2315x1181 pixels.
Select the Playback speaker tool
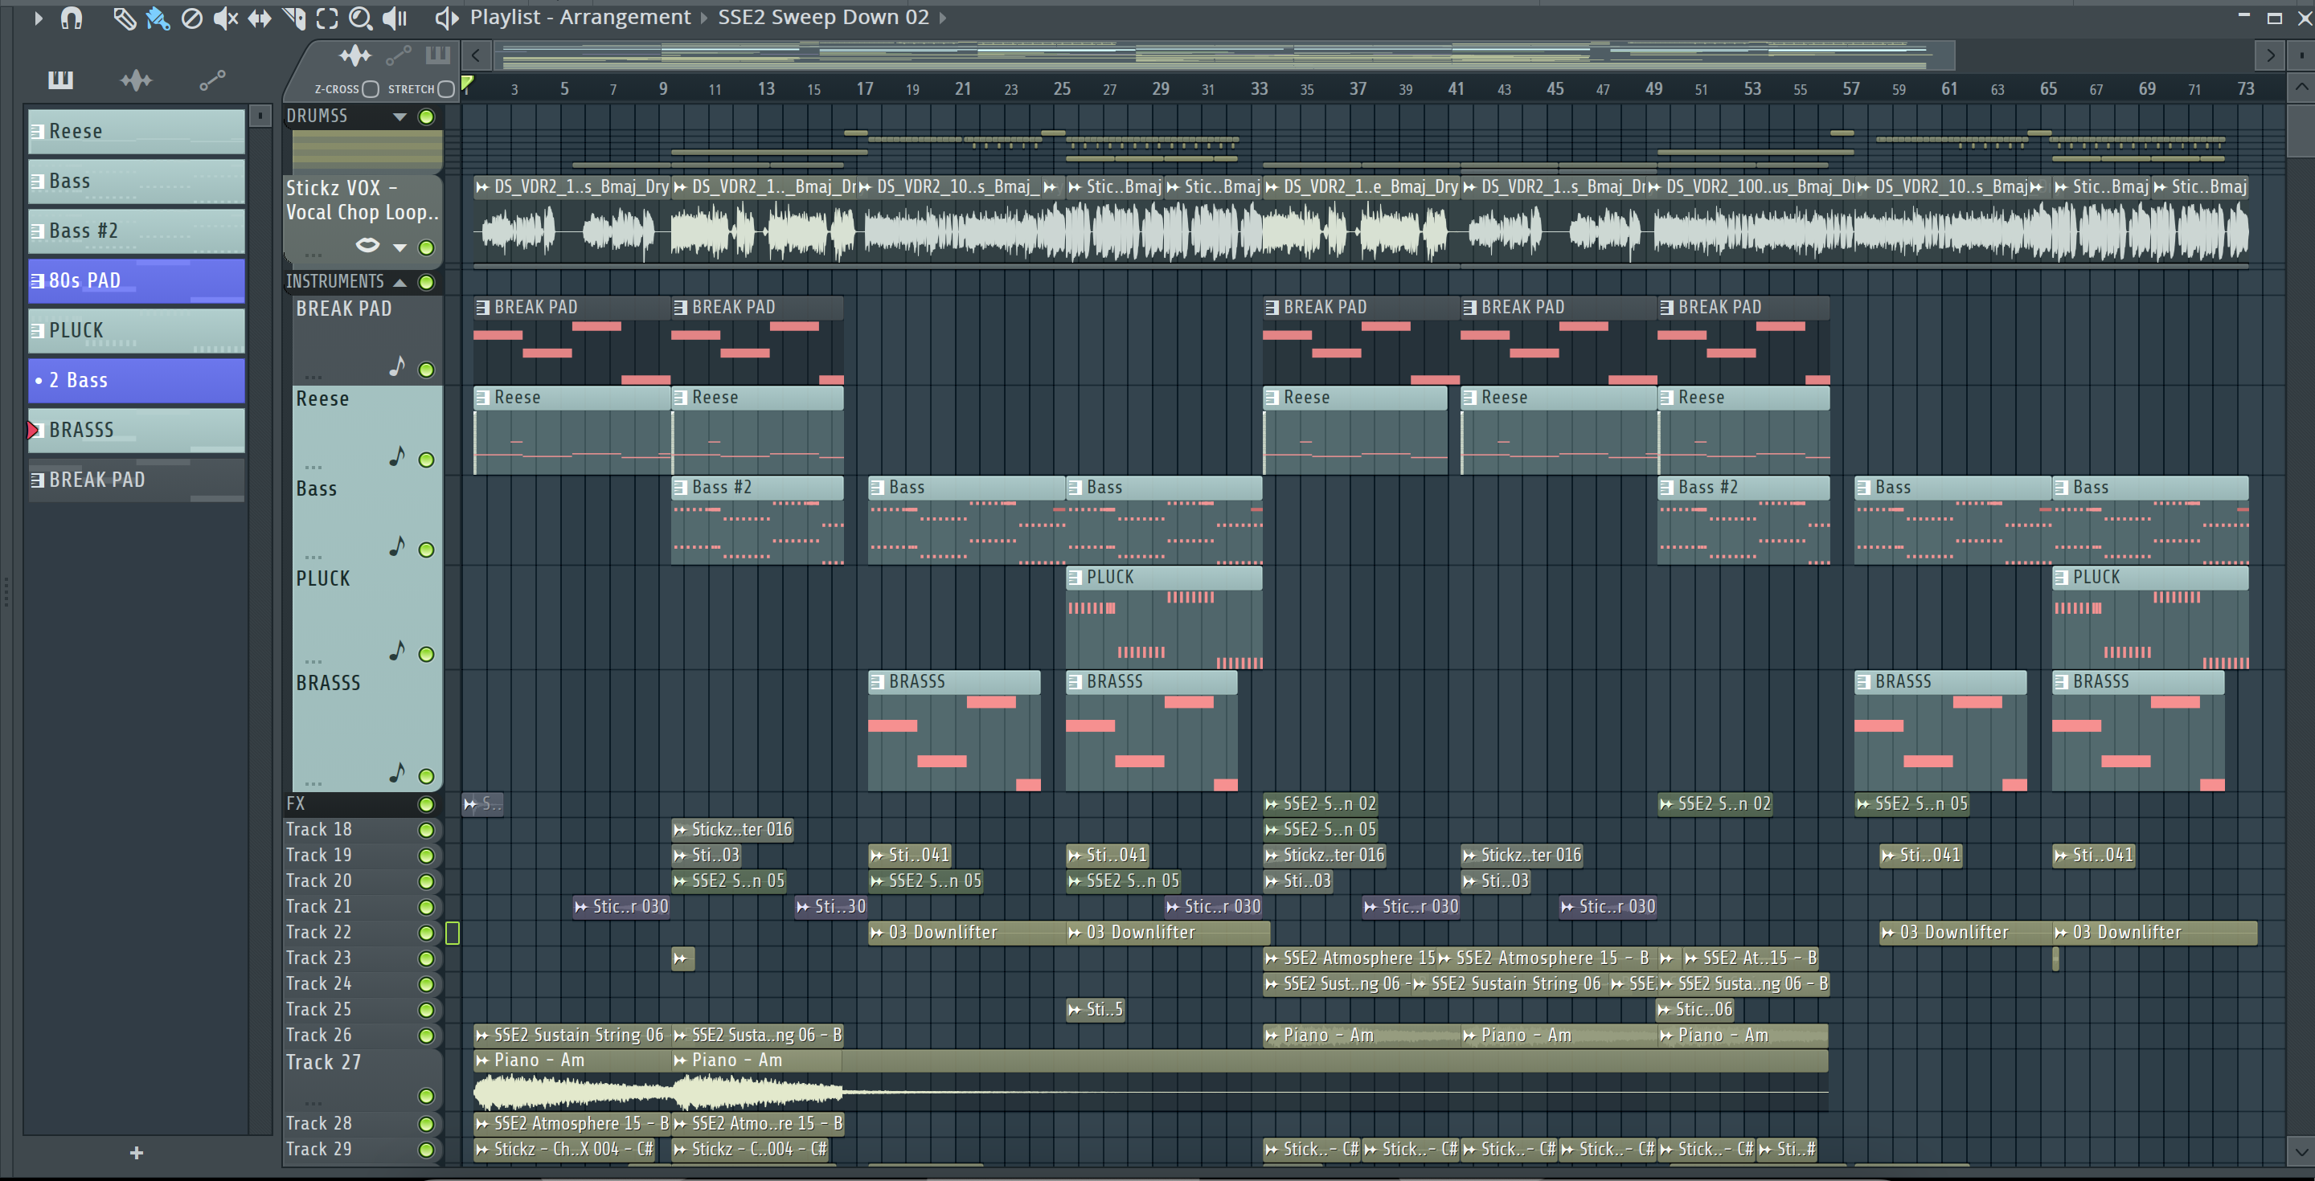(395, 18)
